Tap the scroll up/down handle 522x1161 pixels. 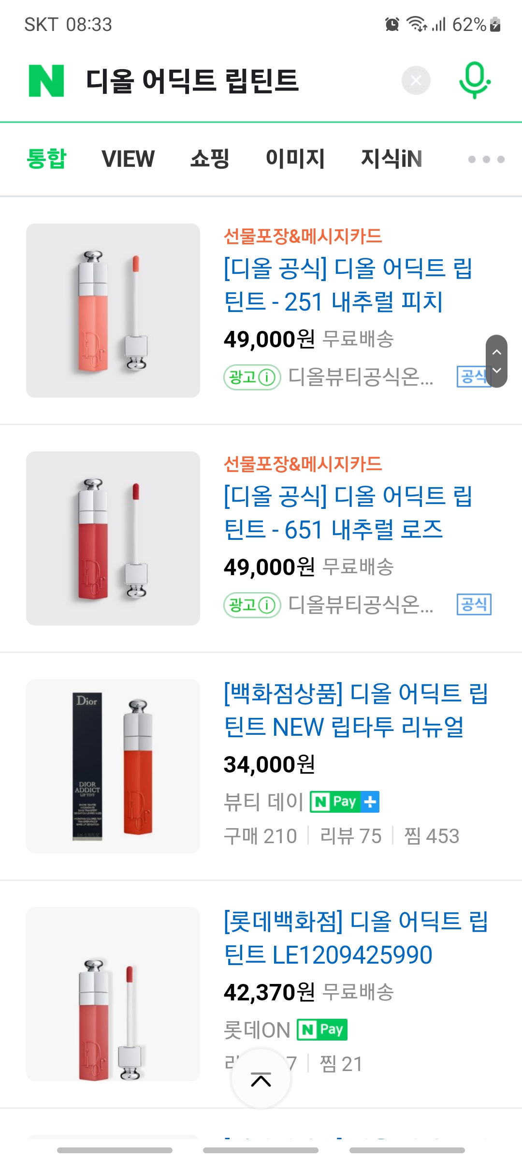click(x=496, y=361)
